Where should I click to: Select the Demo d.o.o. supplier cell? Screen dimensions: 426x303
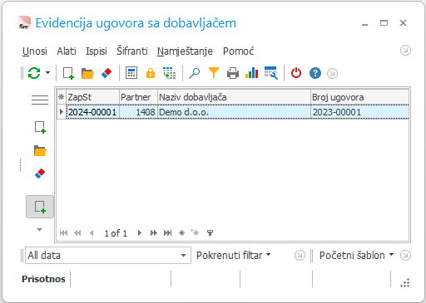[234, 112]
